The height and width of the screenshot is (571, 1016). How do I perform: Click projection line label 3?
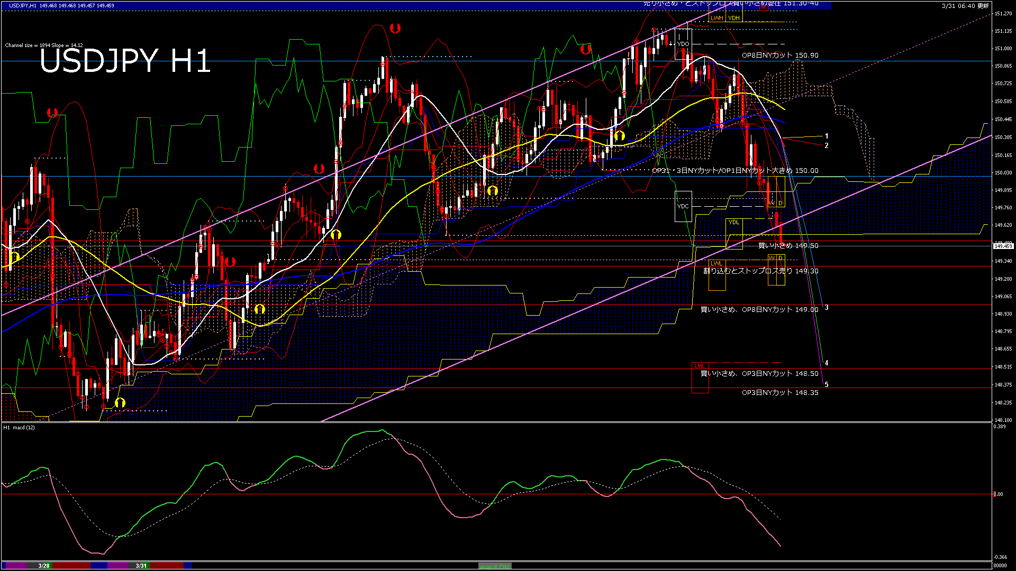(827, 308)
